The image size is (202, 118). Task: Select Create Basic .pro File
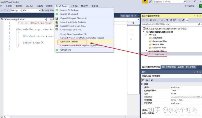(x=71, y=30)
